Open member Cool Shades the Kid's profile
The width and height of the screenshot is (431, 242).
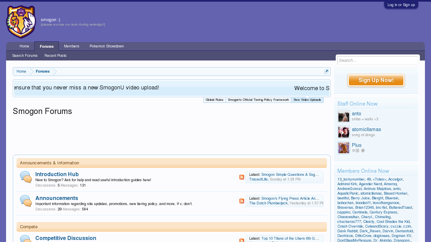pyautogui.click(x=393, y=221)
